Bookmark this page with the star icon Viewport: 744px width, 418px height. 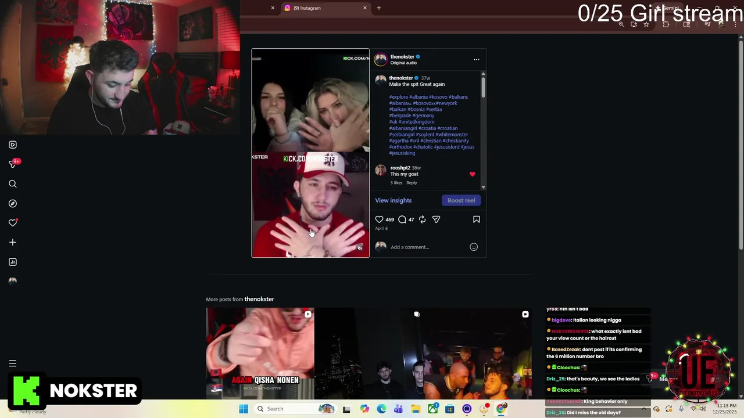[646, 24]
